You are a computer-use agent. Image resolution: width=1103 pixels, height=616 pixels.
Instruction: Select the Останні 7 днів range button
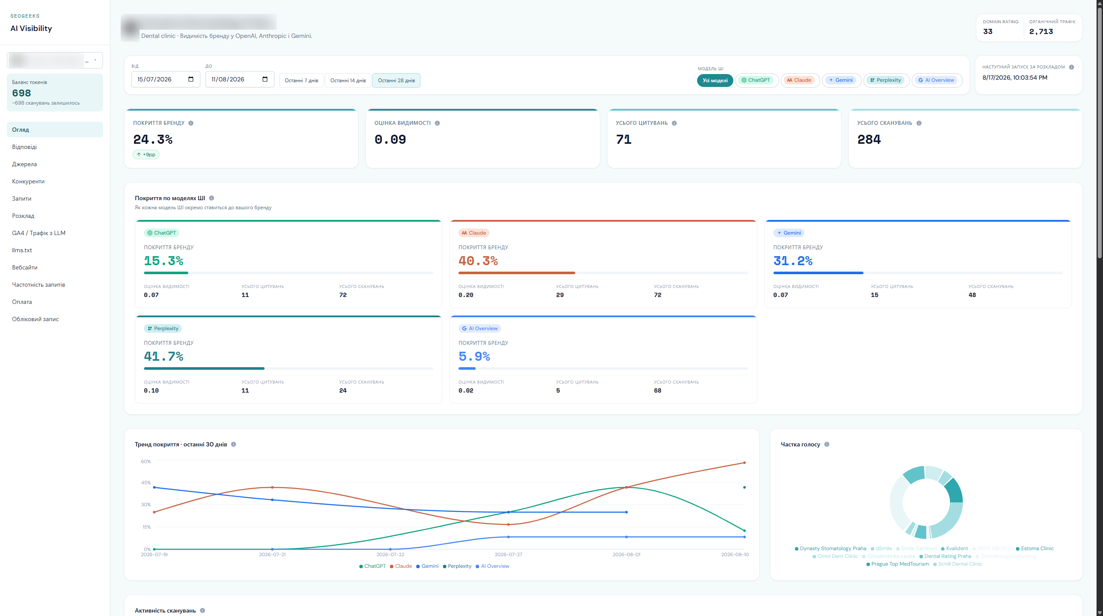302,80
